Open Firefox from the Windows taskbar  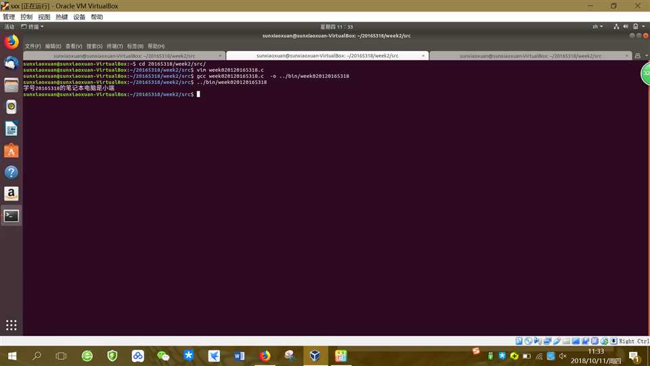265,356
